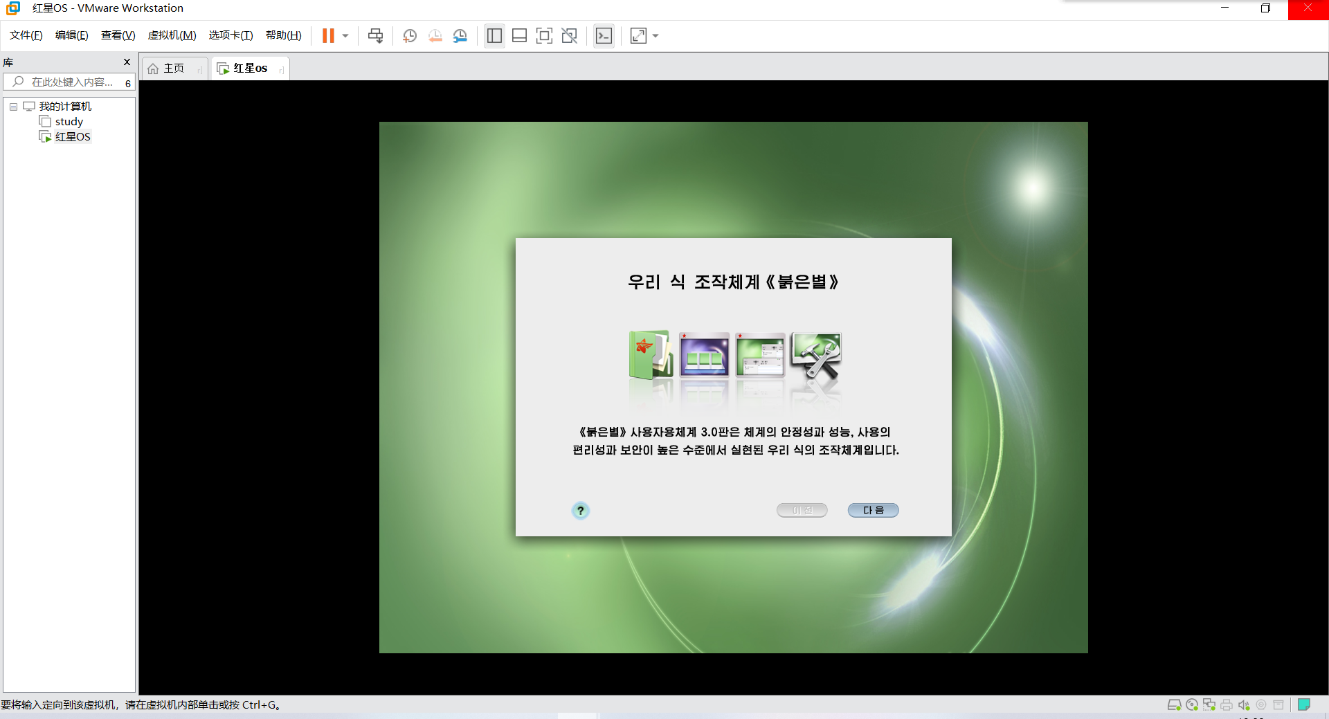Image resolution: width=1329 pixels, height=719 pixels.
Task: Open the snapshot manager
Action: click(460, 36)
